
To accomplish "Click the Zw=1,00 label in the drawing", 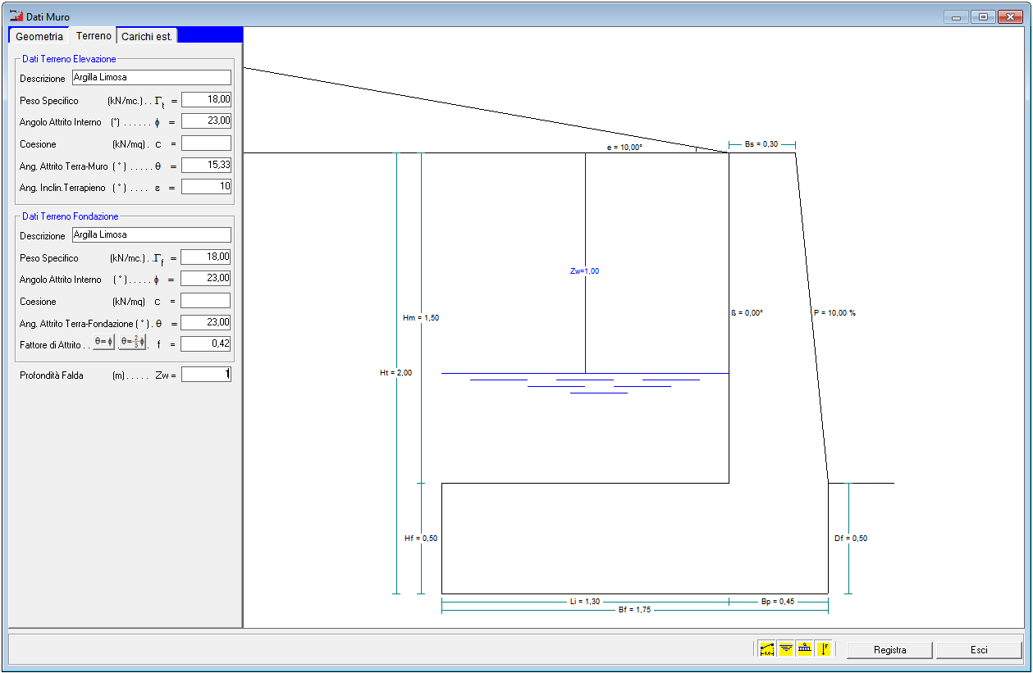I will coord(584,271).
